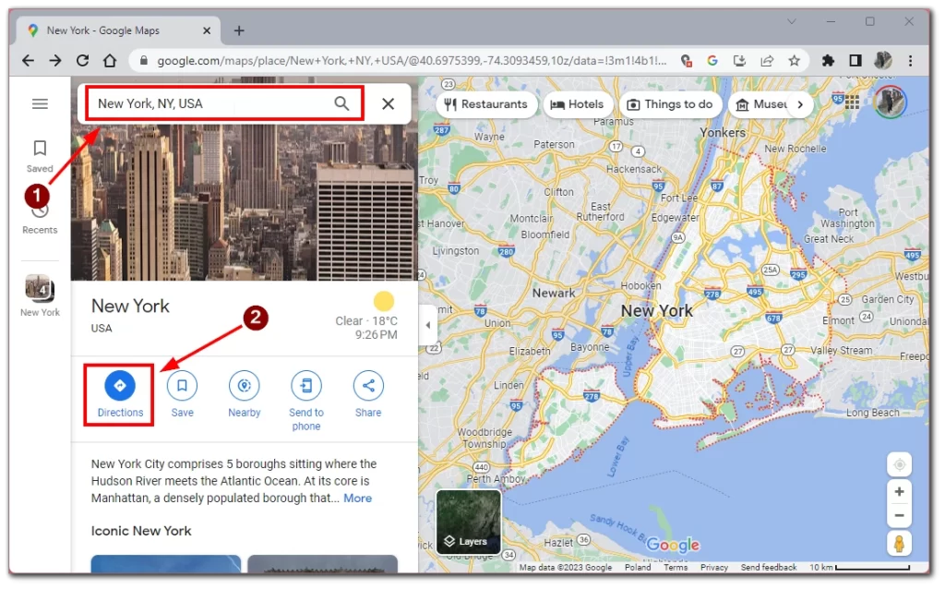Bookmark this page with the star
The height and width of the screenshot is (589, 945).
pyautogui.click(x=795, y=60)
